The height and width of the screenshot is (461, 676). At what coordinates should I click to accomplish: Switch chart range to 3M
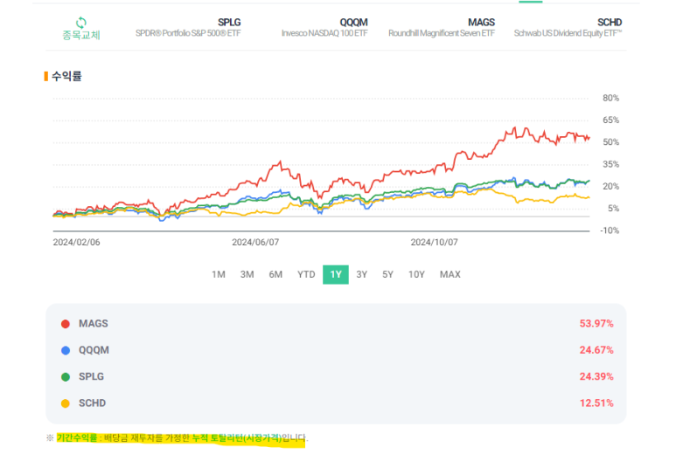click(247, 275)
